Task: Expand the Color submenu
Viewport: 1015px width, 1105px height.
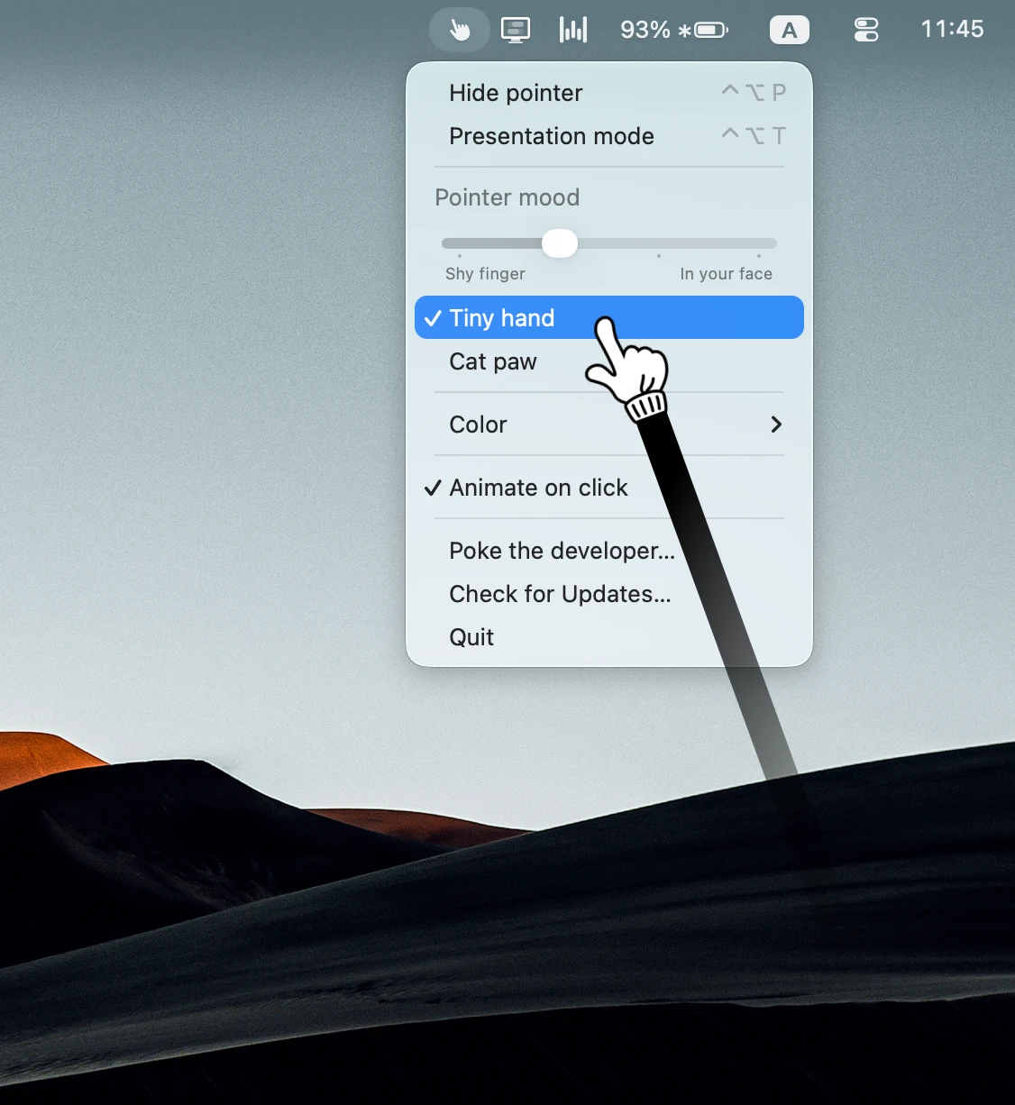Action: pyautogui.click(x=609, y=425)
